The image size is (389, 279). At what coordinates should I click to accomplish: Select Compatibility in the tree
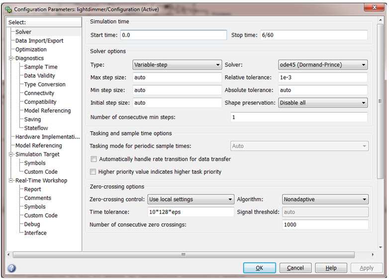tap(40, 102)
